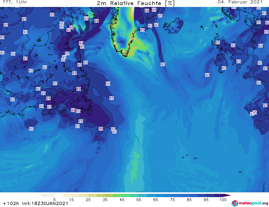
Task: Click the '15' tick on the color scale
Action: tap(71, 200)
